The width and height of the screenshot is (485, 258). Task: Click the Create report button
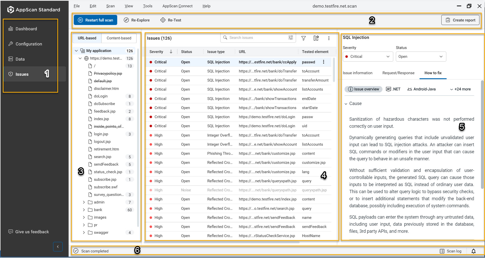460,20
